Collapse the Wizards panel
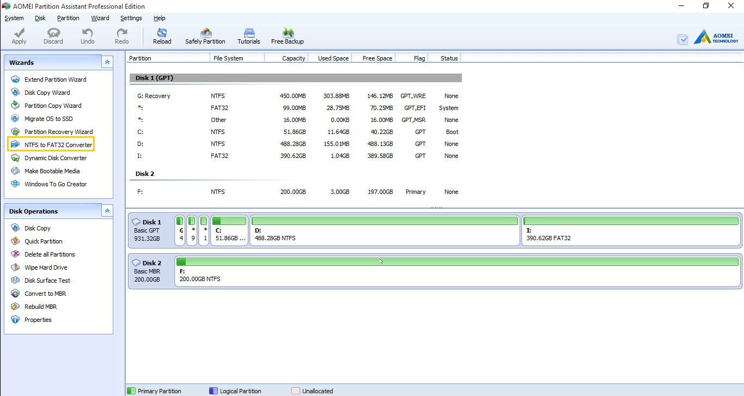Screen dimensions: 744x396 (x=107, y=62)
